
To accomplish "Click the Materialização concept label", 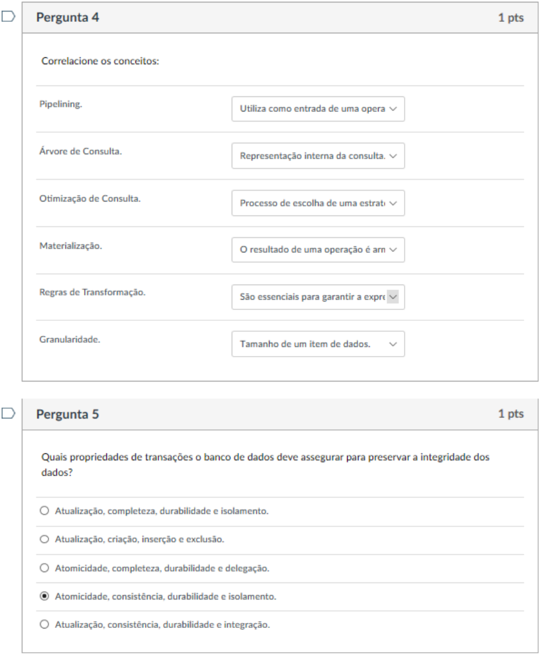I will [x=71, y=245].
